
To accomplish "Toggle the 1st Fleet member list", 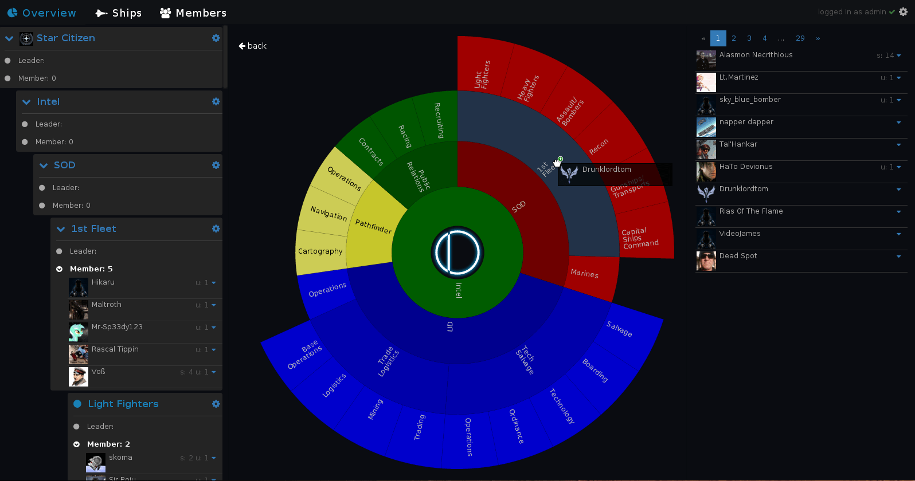I will (60, 269).
